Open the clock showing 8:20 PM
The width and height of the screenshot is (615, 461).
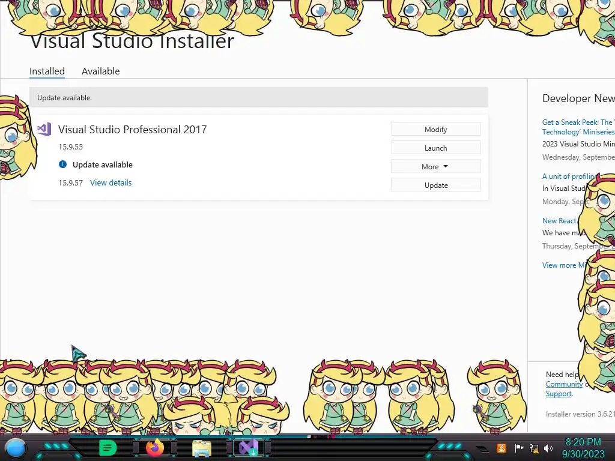point(583,448)
